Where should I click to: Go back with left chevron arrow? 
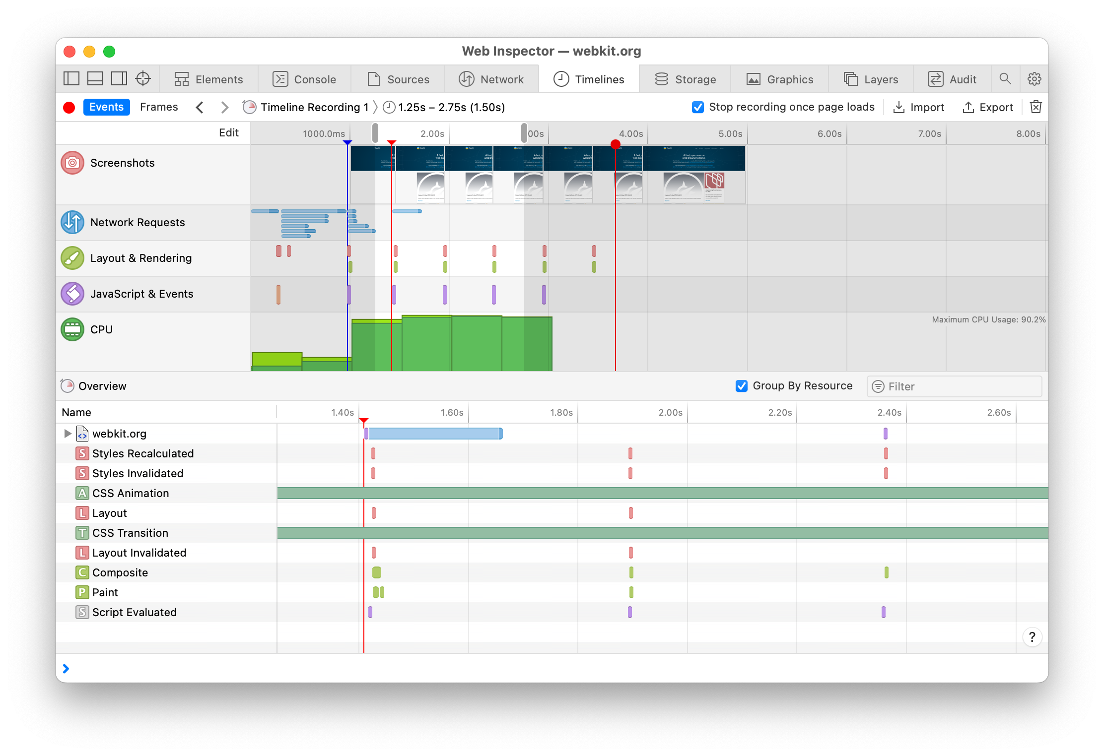tap(200, 107)
